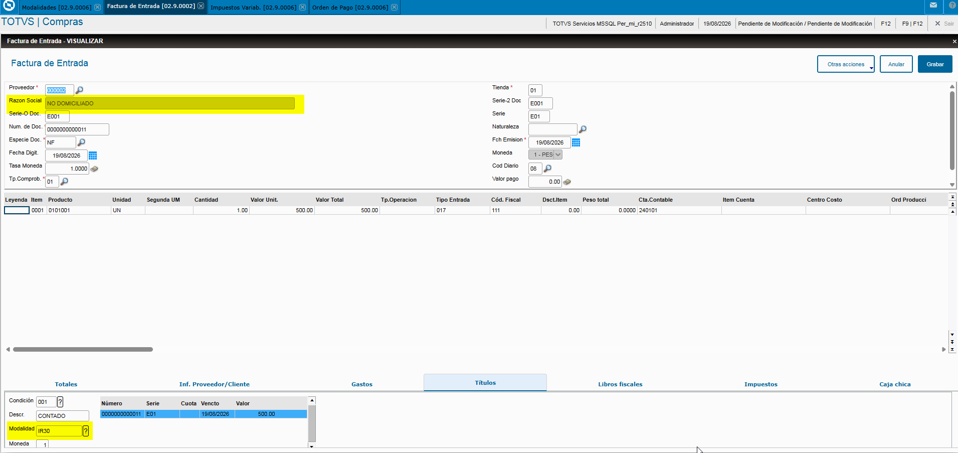Close the Factura de Entrada tab
This screenshot has width=958, height=453.
pos(201,6)
